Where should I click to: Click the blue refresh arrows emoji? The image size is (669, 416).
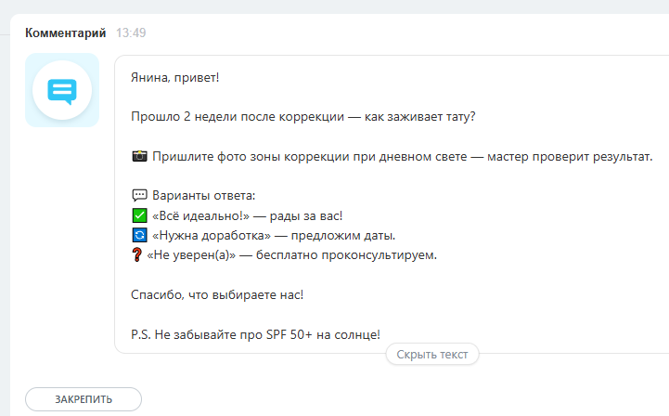tap(139, 235)
